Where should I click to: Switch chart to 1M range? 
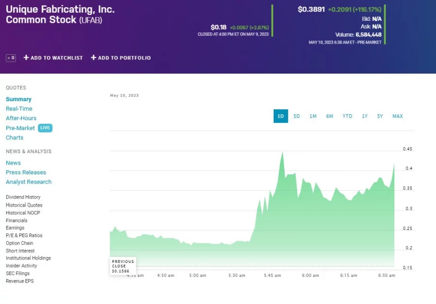tap(313, 116)
